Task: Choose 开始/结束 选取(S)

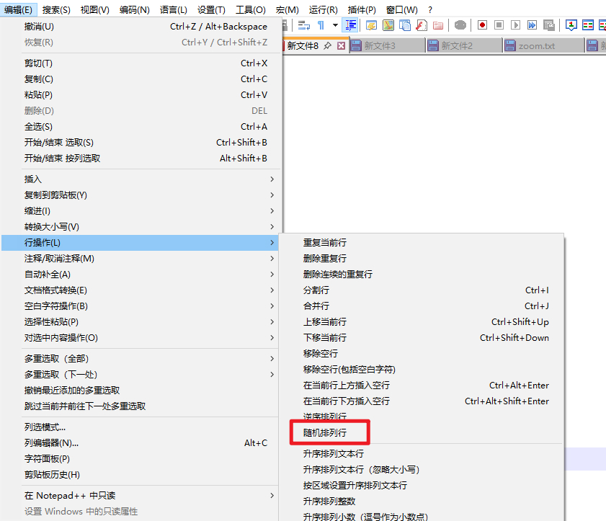Action: click(x=141, y=143)
